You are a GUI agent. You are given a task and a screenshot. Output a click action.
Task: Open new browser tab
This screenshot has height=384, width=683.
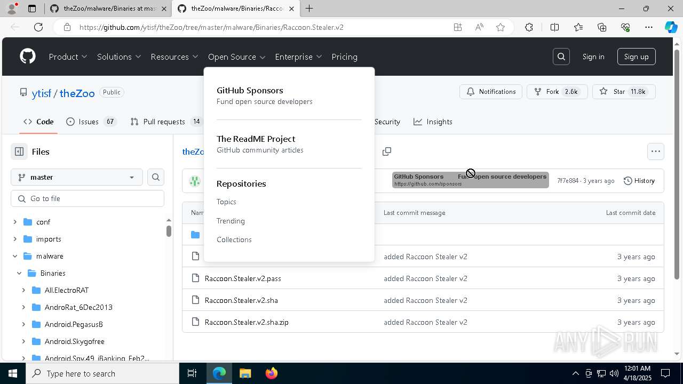[309, 9]
